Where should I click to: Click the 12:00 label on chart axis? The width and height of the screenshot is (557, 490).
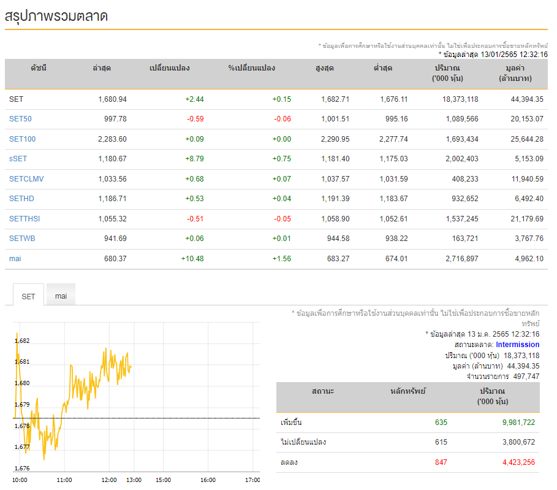pos(109,480)
